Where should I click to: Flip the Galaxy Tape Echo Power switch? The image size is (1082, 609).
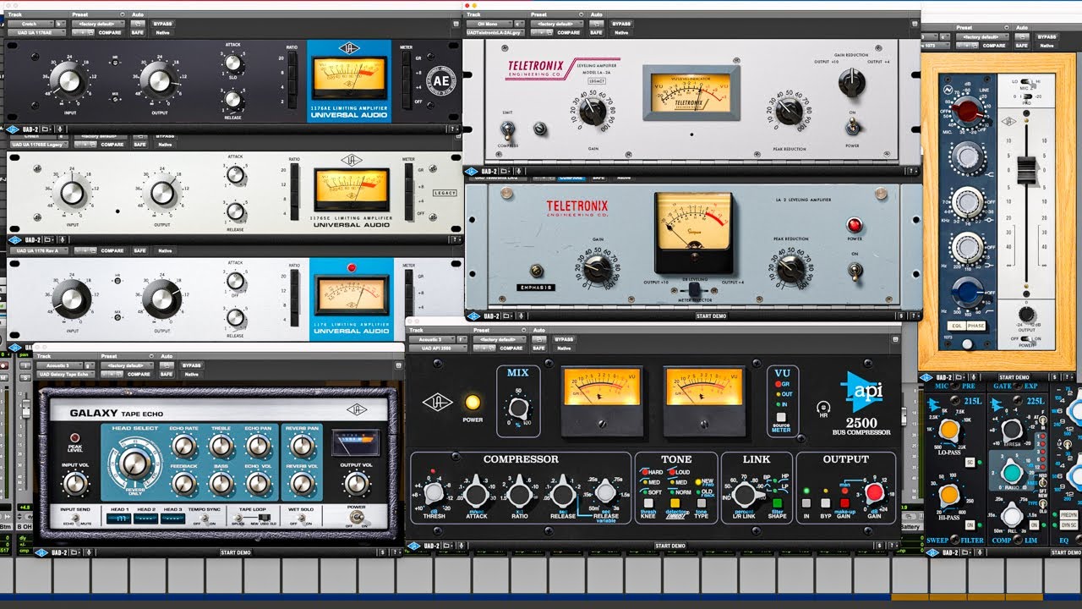pyautogui.click(x=356, y=518)
